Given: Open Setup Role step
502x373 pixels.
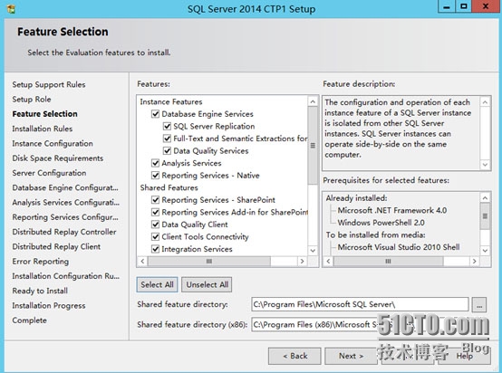Looking at the screenshot, I should [32, 100].
